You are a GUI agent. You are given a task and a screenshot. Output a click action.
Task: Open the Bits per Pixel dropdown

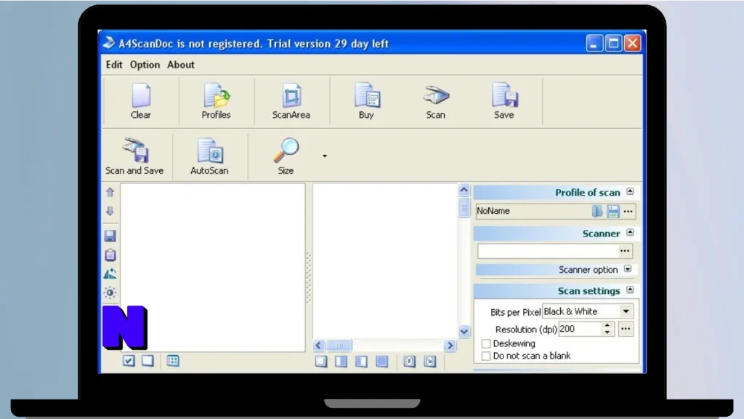tap(626, 311)
